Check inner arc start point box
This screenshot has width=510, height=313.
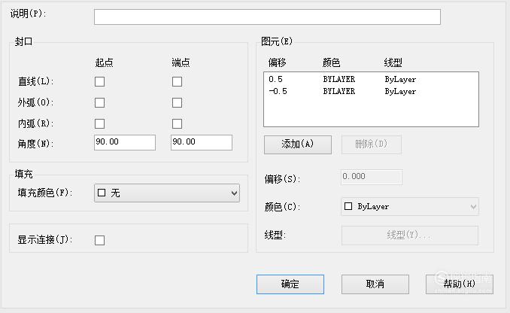tap(99, 123)
